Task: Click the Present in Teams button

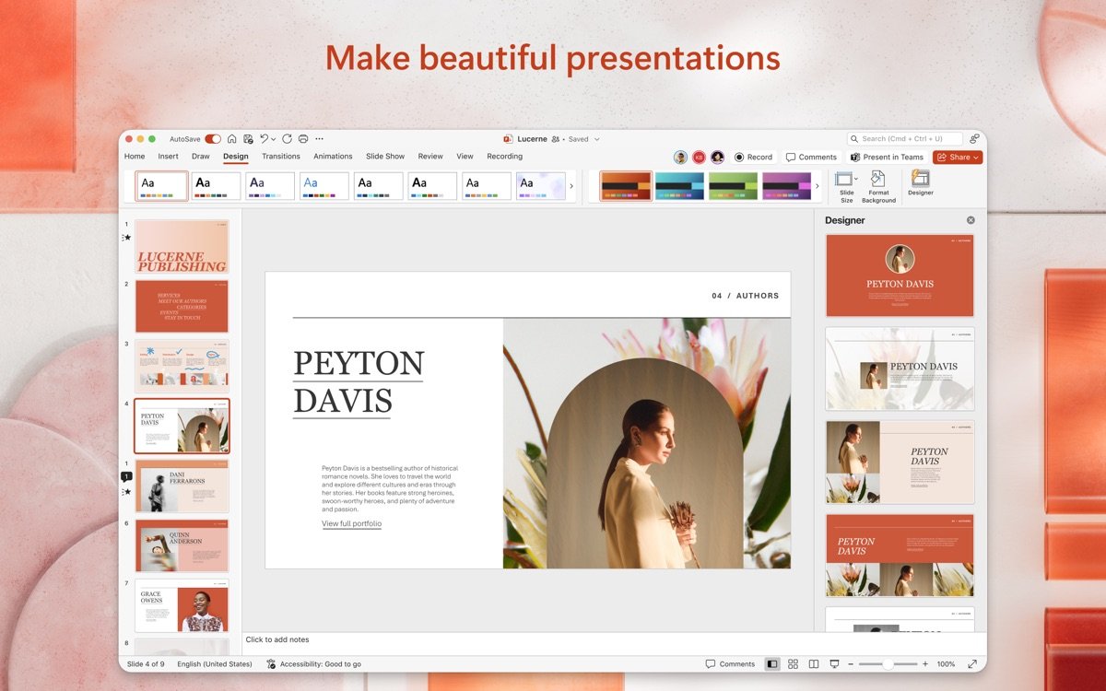Action: pos(888,157)
